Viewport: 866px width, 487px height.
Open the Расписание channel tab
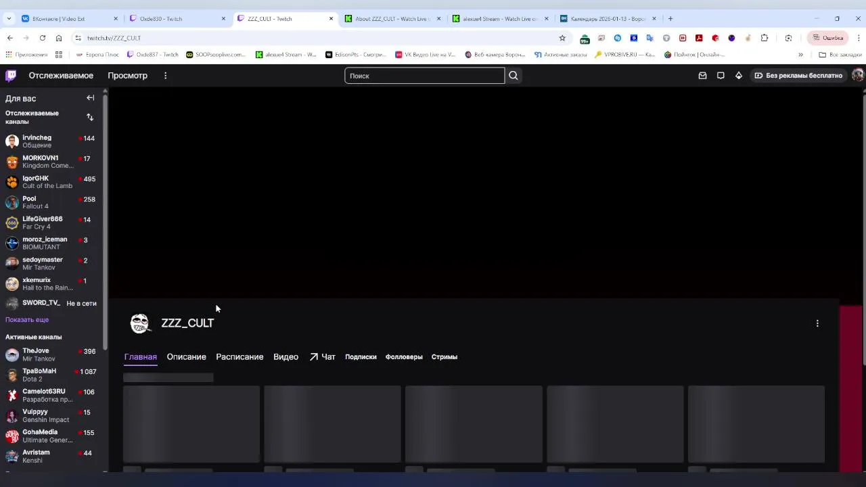(240, 356)
